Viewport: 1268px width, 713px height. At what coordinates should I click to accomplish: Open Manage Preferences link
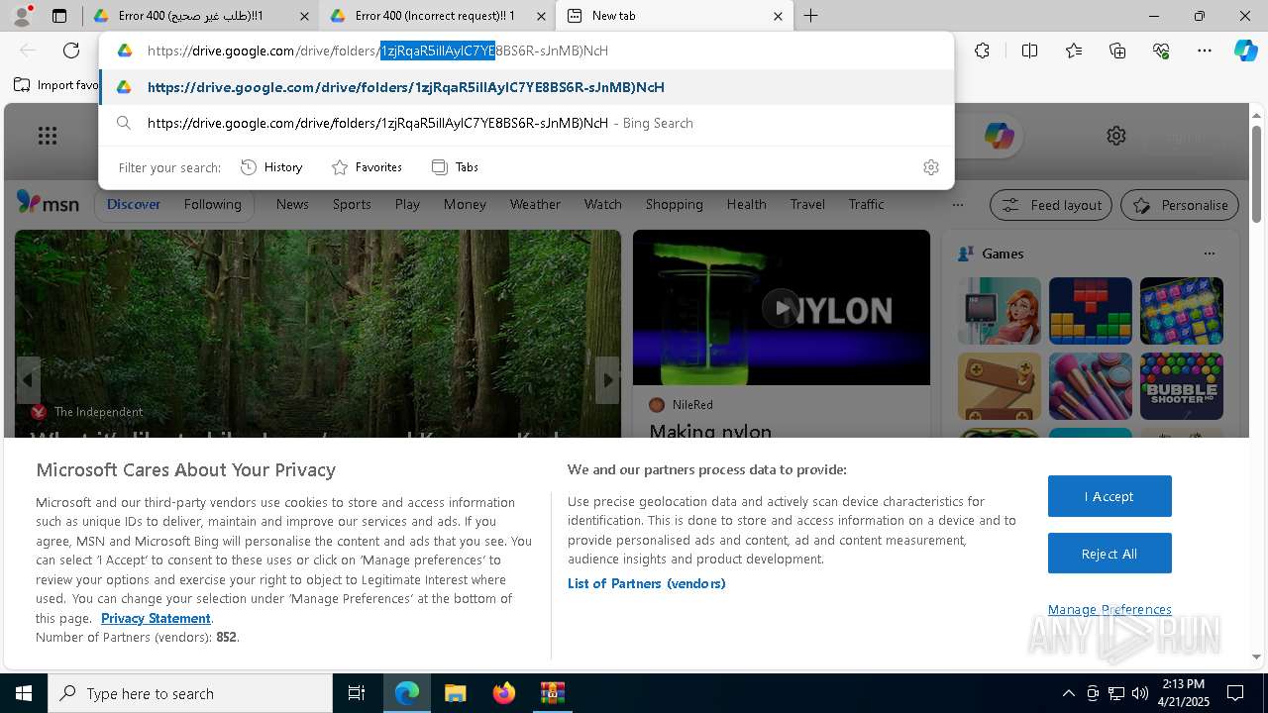(1109, 609)
